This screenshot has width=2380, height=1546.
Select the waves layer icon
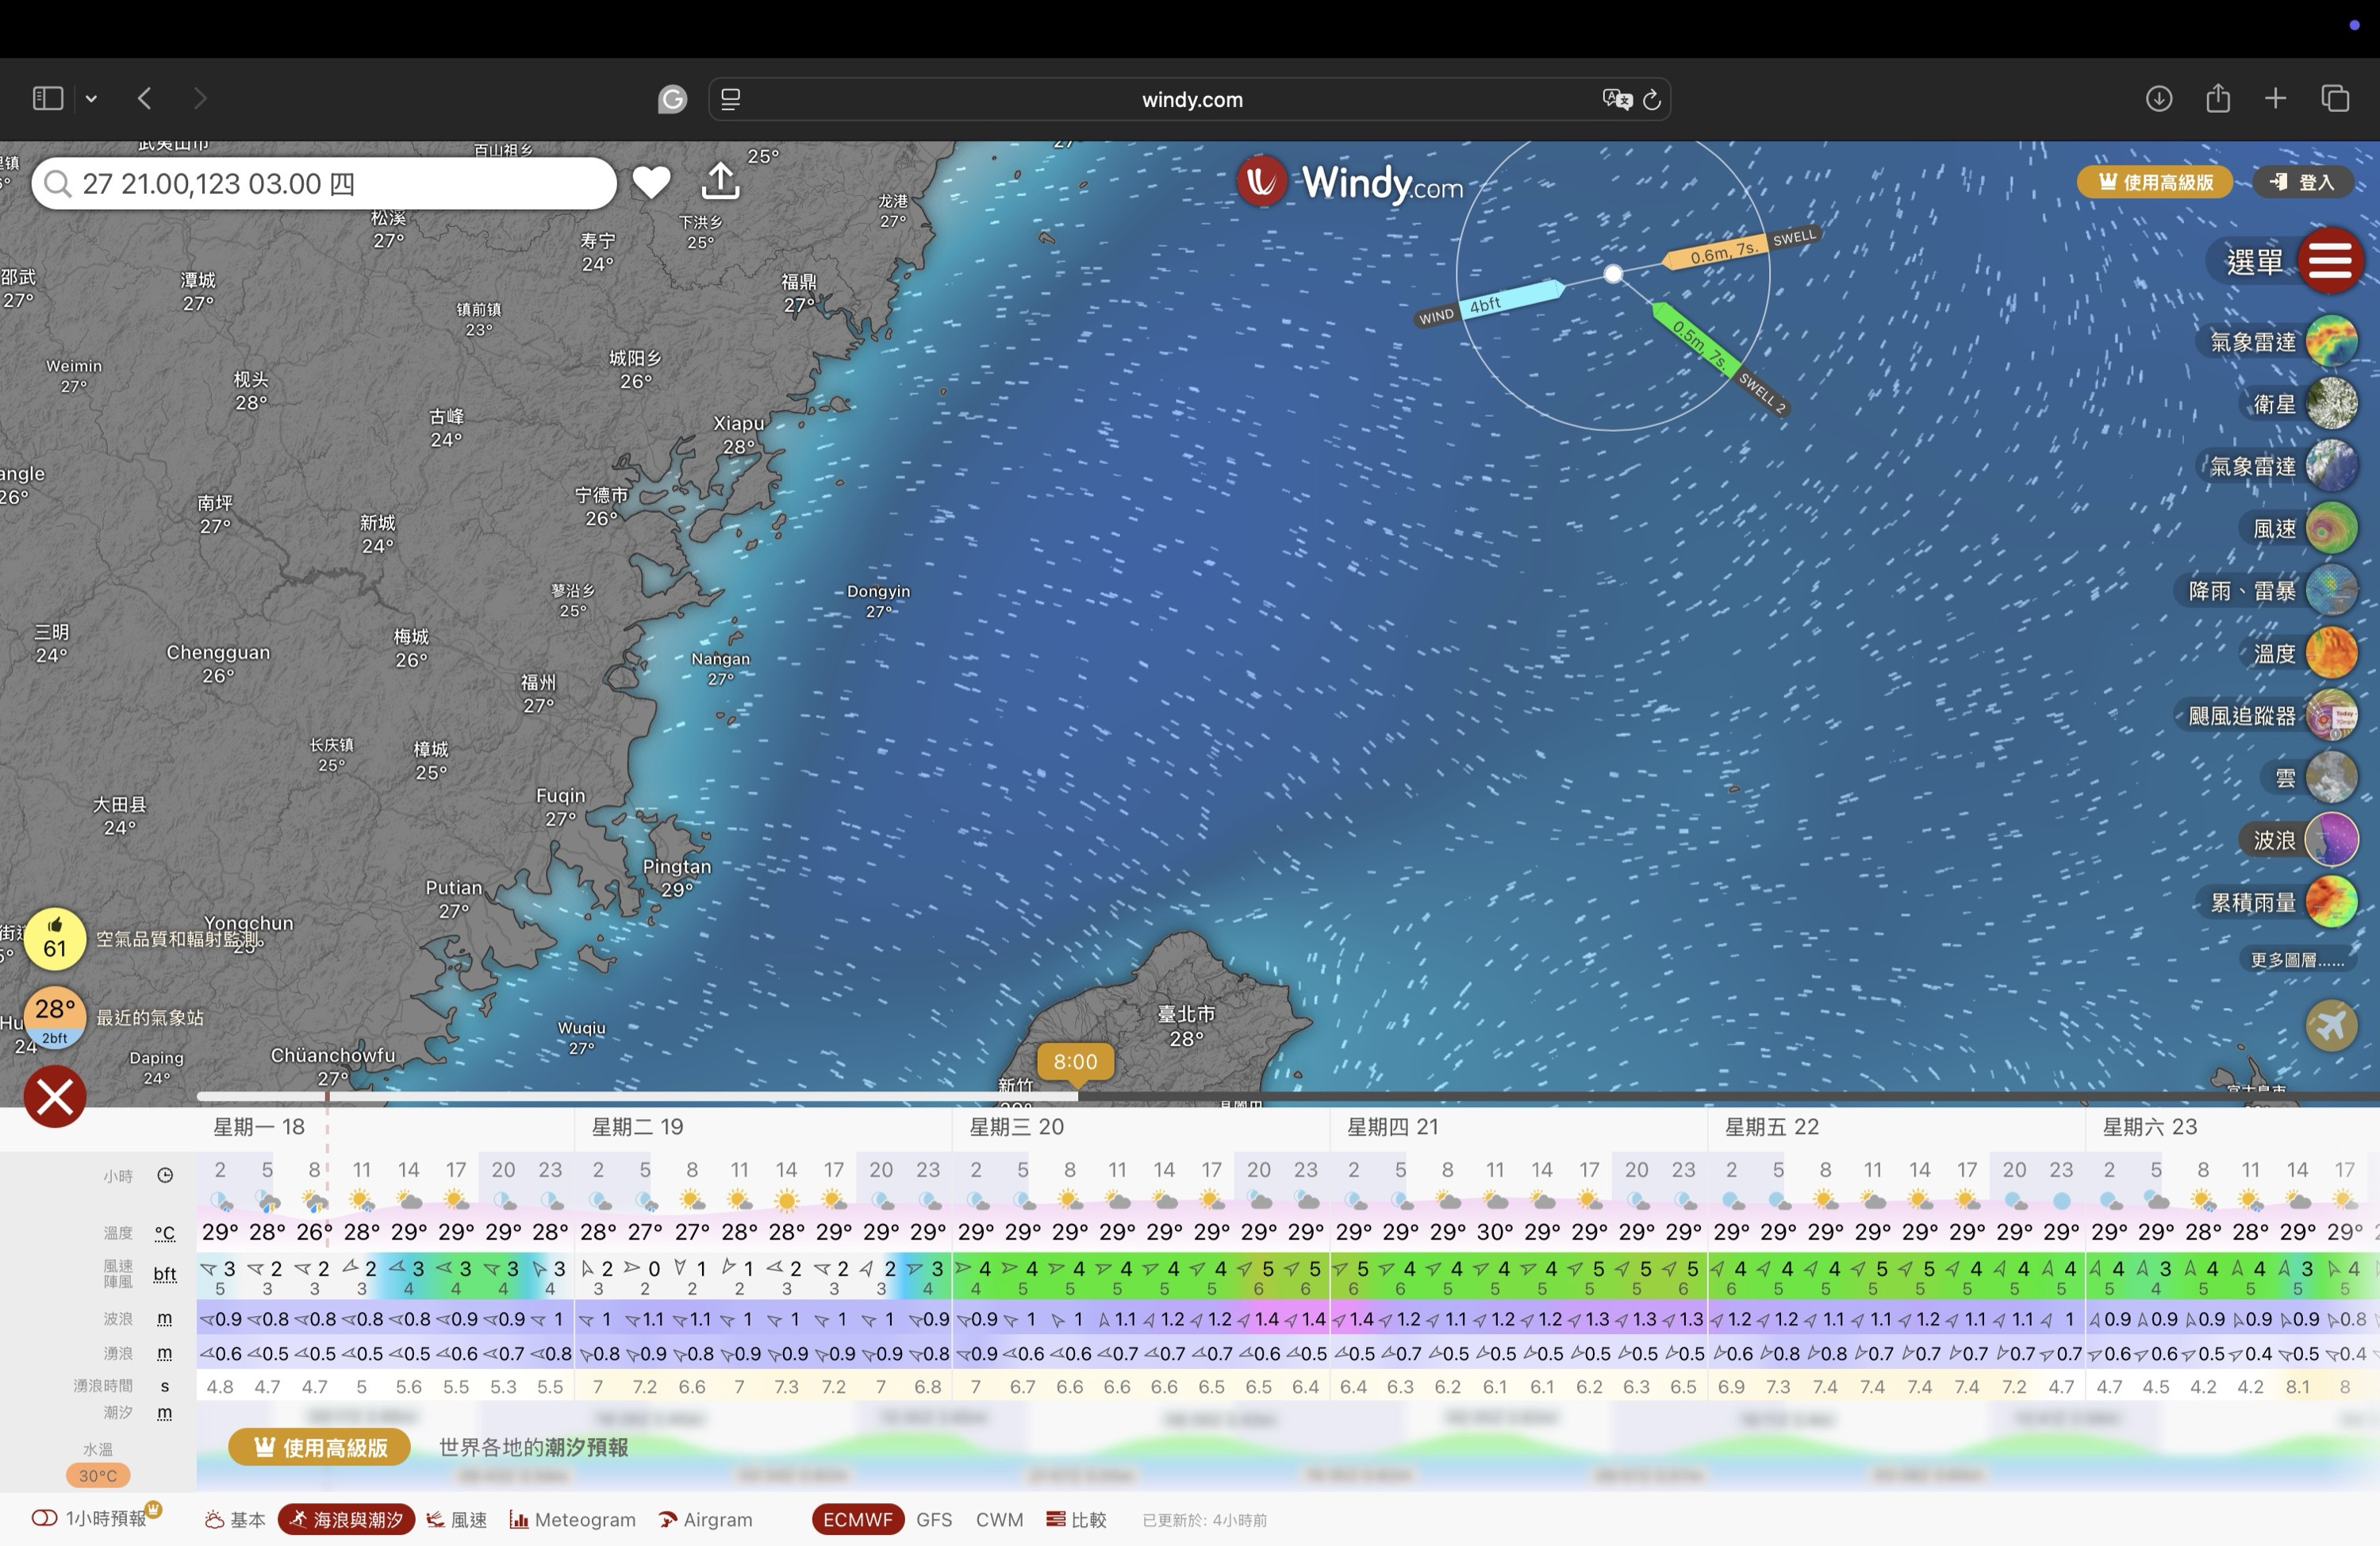tap(2330, 840)
